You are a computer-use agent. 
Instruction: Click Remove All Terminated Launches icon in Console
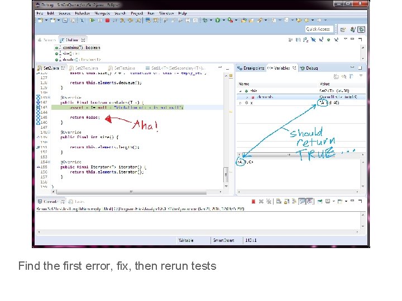(x=269, y=201)
